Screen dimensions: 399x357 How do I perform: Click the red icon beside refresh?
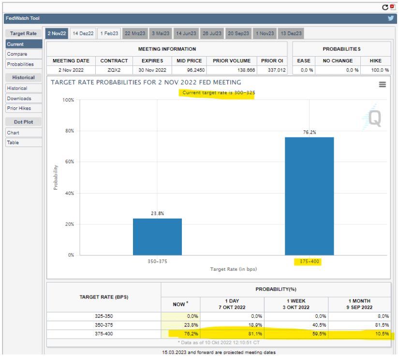pyautogui.click(x=392, y=7)
